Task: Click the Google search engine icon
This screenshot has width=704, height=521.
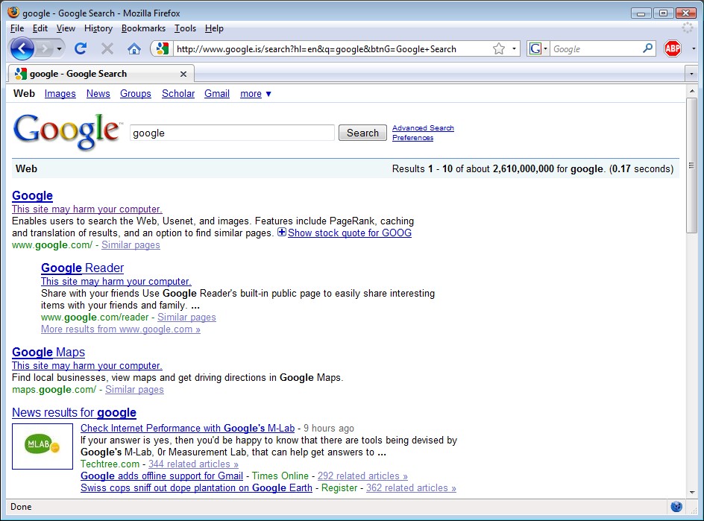Action: (535, 48)
